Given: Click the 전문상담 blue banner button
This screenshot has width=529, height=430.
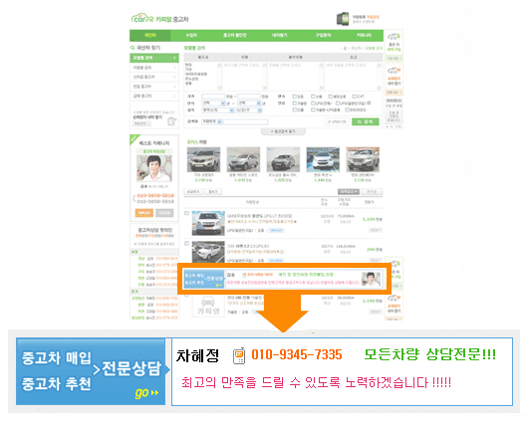Looking at the screenshot, I should click(x=91, y=371).
